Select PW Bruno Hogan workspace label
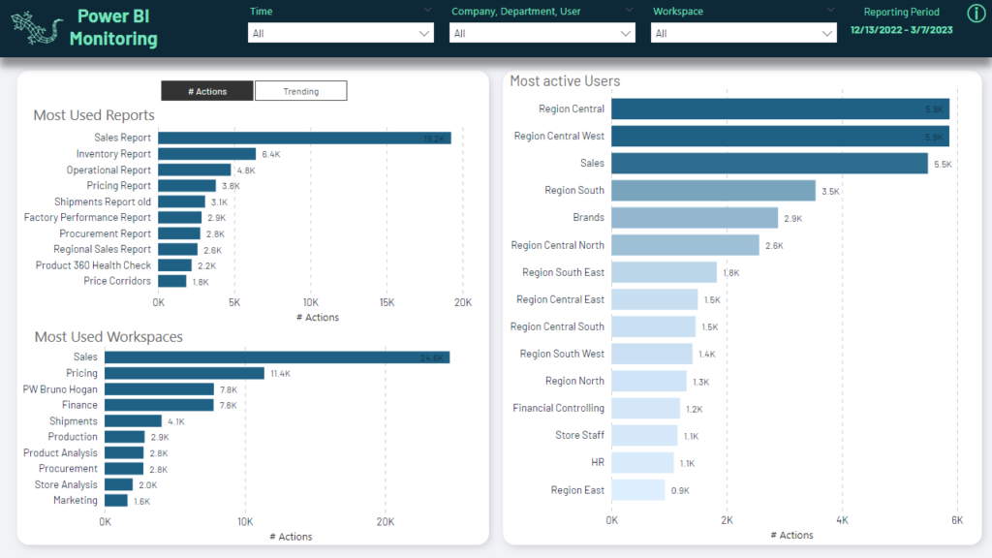Viewport: 992px width, 558px height. (x=60, y=389)
